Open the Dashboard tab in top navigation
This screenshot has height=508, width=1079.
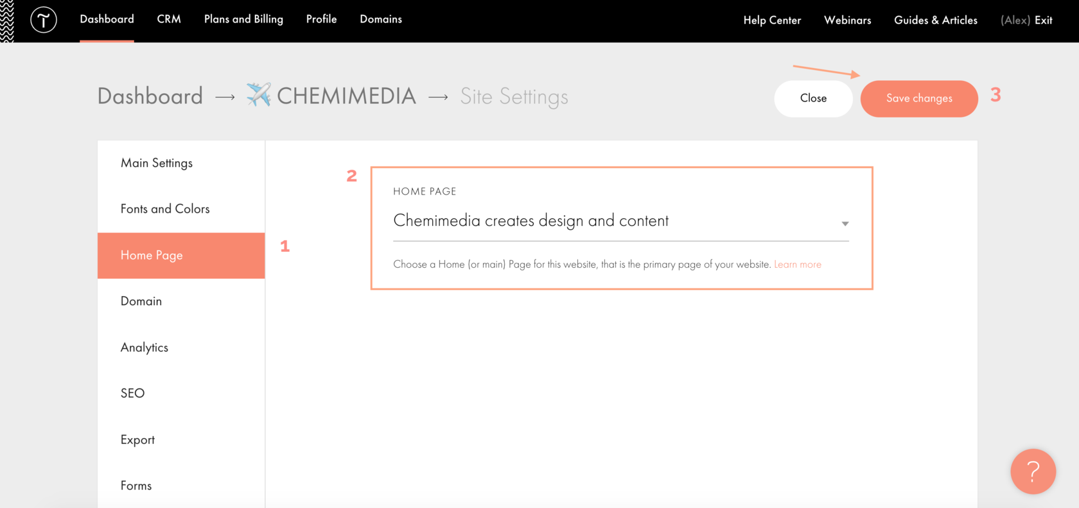[107, 19]
